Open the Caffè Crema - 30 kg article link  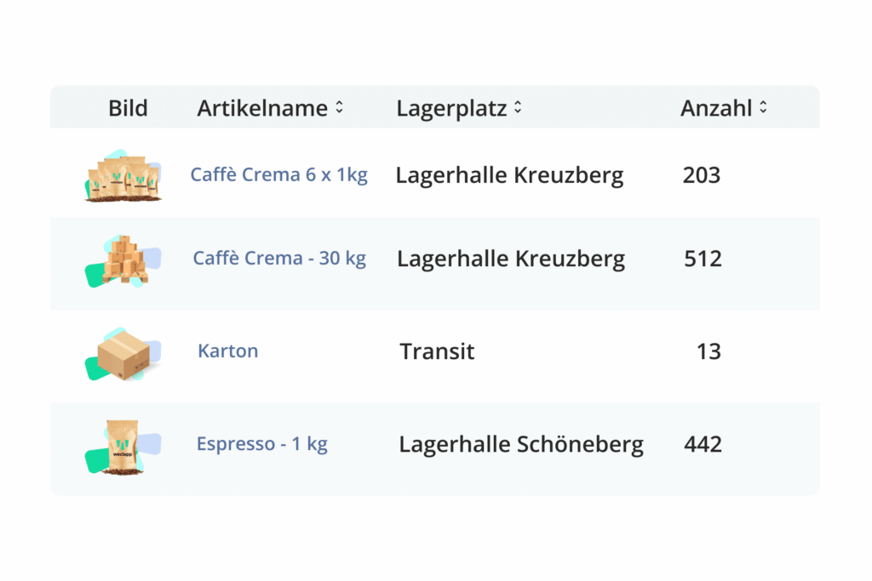pos(279,258)
